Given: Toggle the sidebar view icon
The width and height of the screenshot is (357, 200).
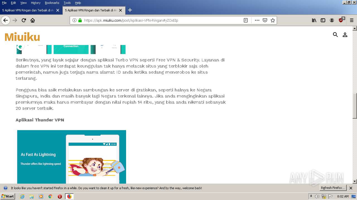Looking at the screenshot, I should 323,20.
